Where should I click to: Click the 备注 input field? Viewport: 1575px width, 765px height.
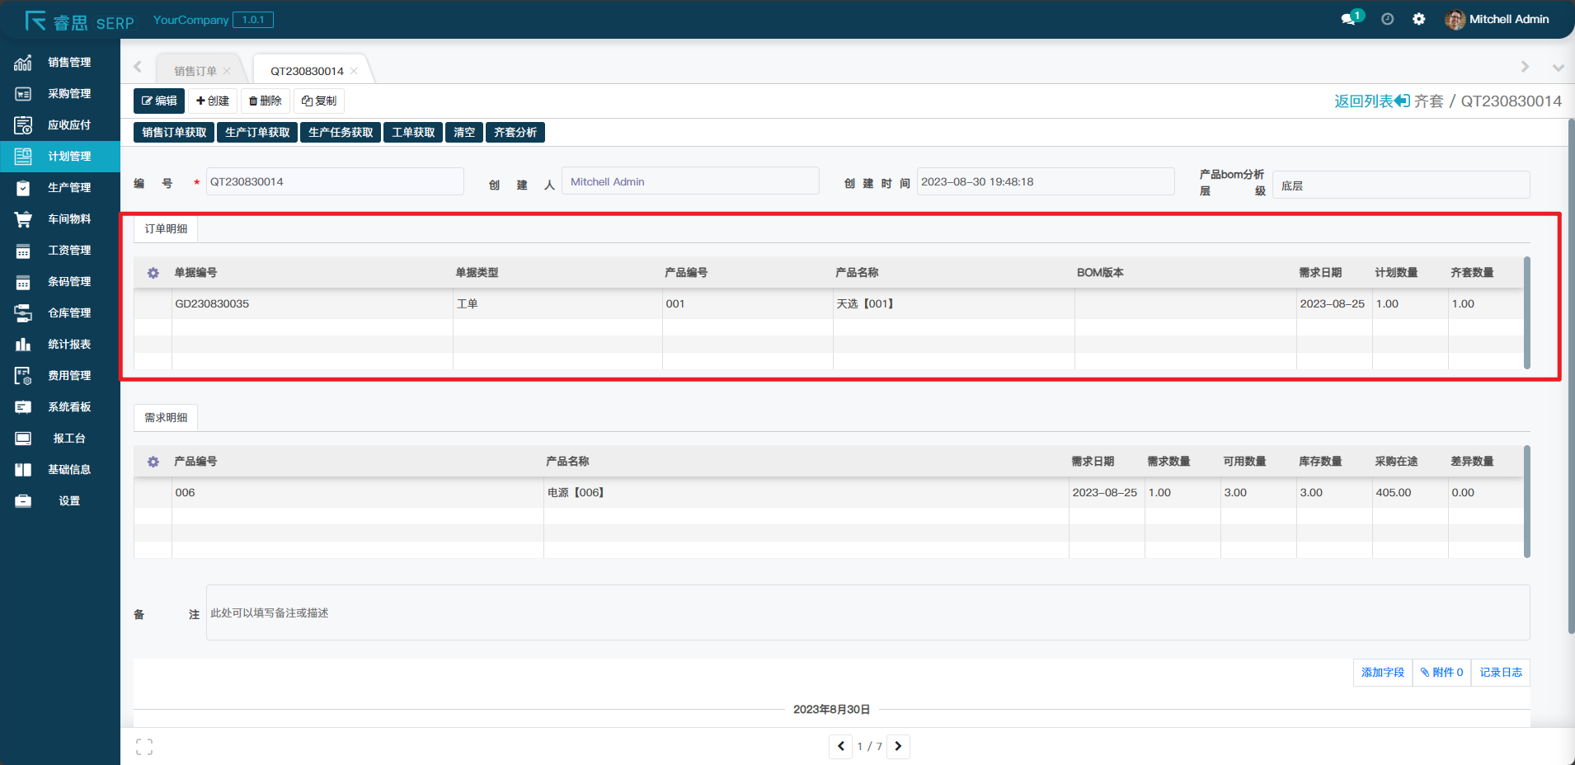click(867, 612)
